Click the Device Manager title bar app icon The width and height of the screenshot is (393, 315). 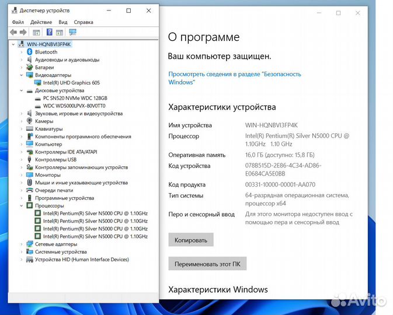point(15,10)
